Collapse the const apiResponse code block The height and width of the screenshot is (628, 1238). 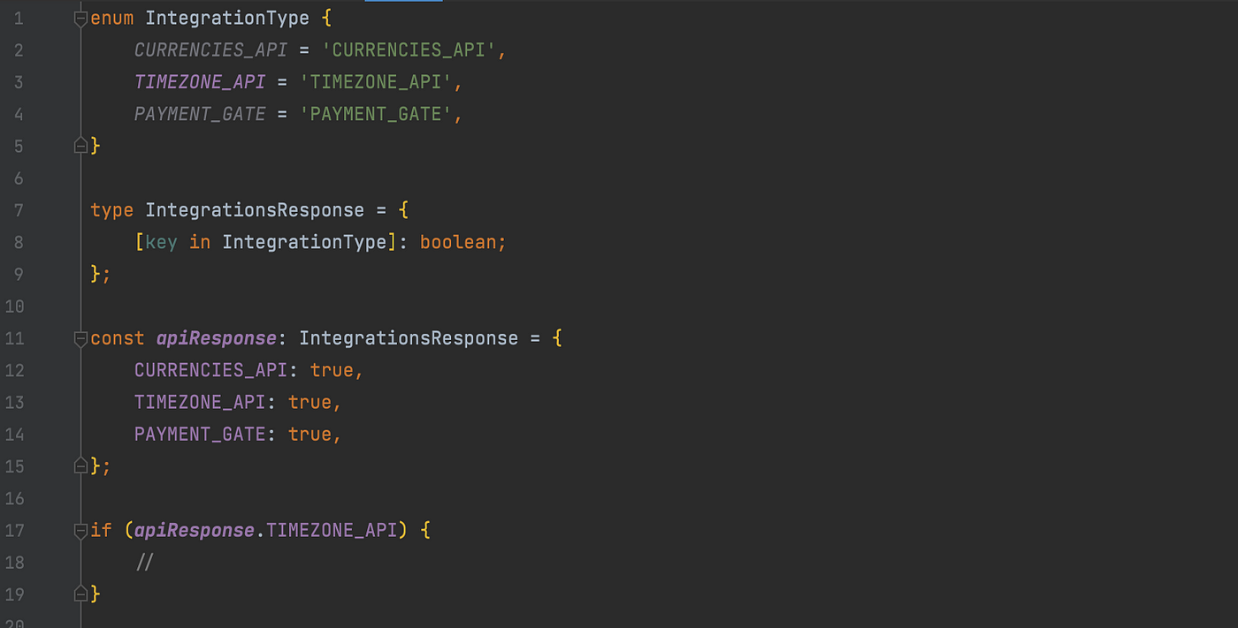coord(80,337)
